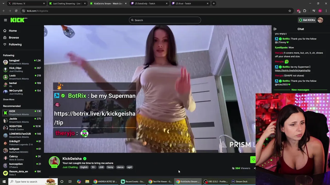This screenshot has height=185, width=330.
Task: Open Stream Deck from taskbar
Action: click(240, 182)
